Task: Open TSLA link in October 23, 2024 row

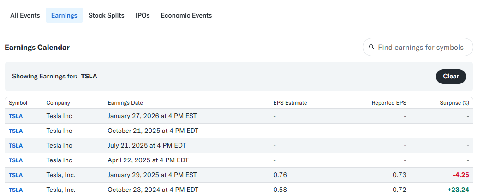Action: [x=16, y=190]
